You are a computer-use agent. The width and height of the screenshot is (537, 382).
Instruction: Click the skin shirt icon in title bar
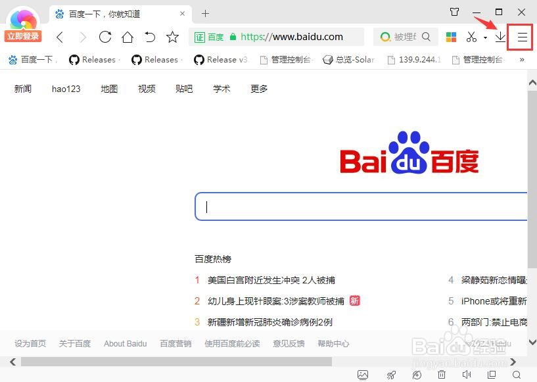pos(454,12)
